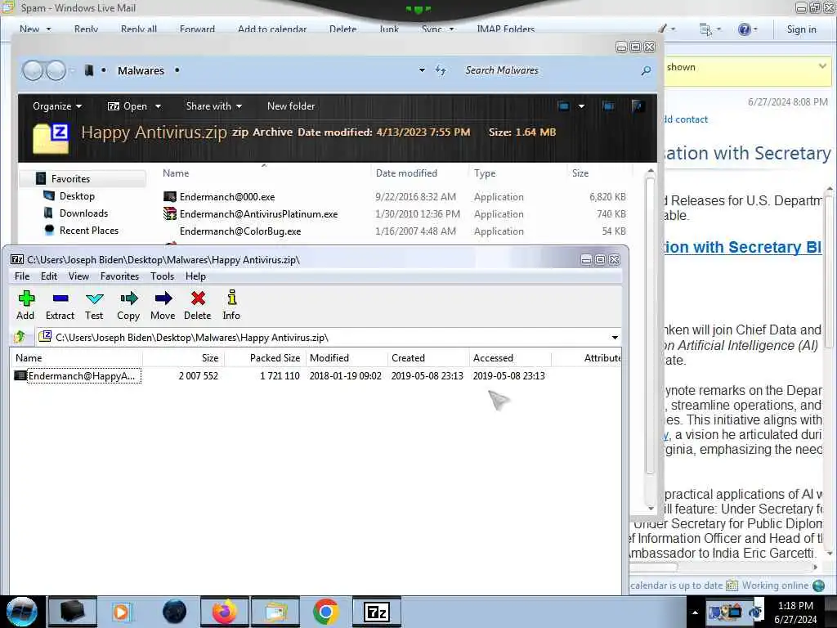Screen dimensions: 837x628
Task: Click the Extract icon in 7-Zip
Action: click(60, 298)
